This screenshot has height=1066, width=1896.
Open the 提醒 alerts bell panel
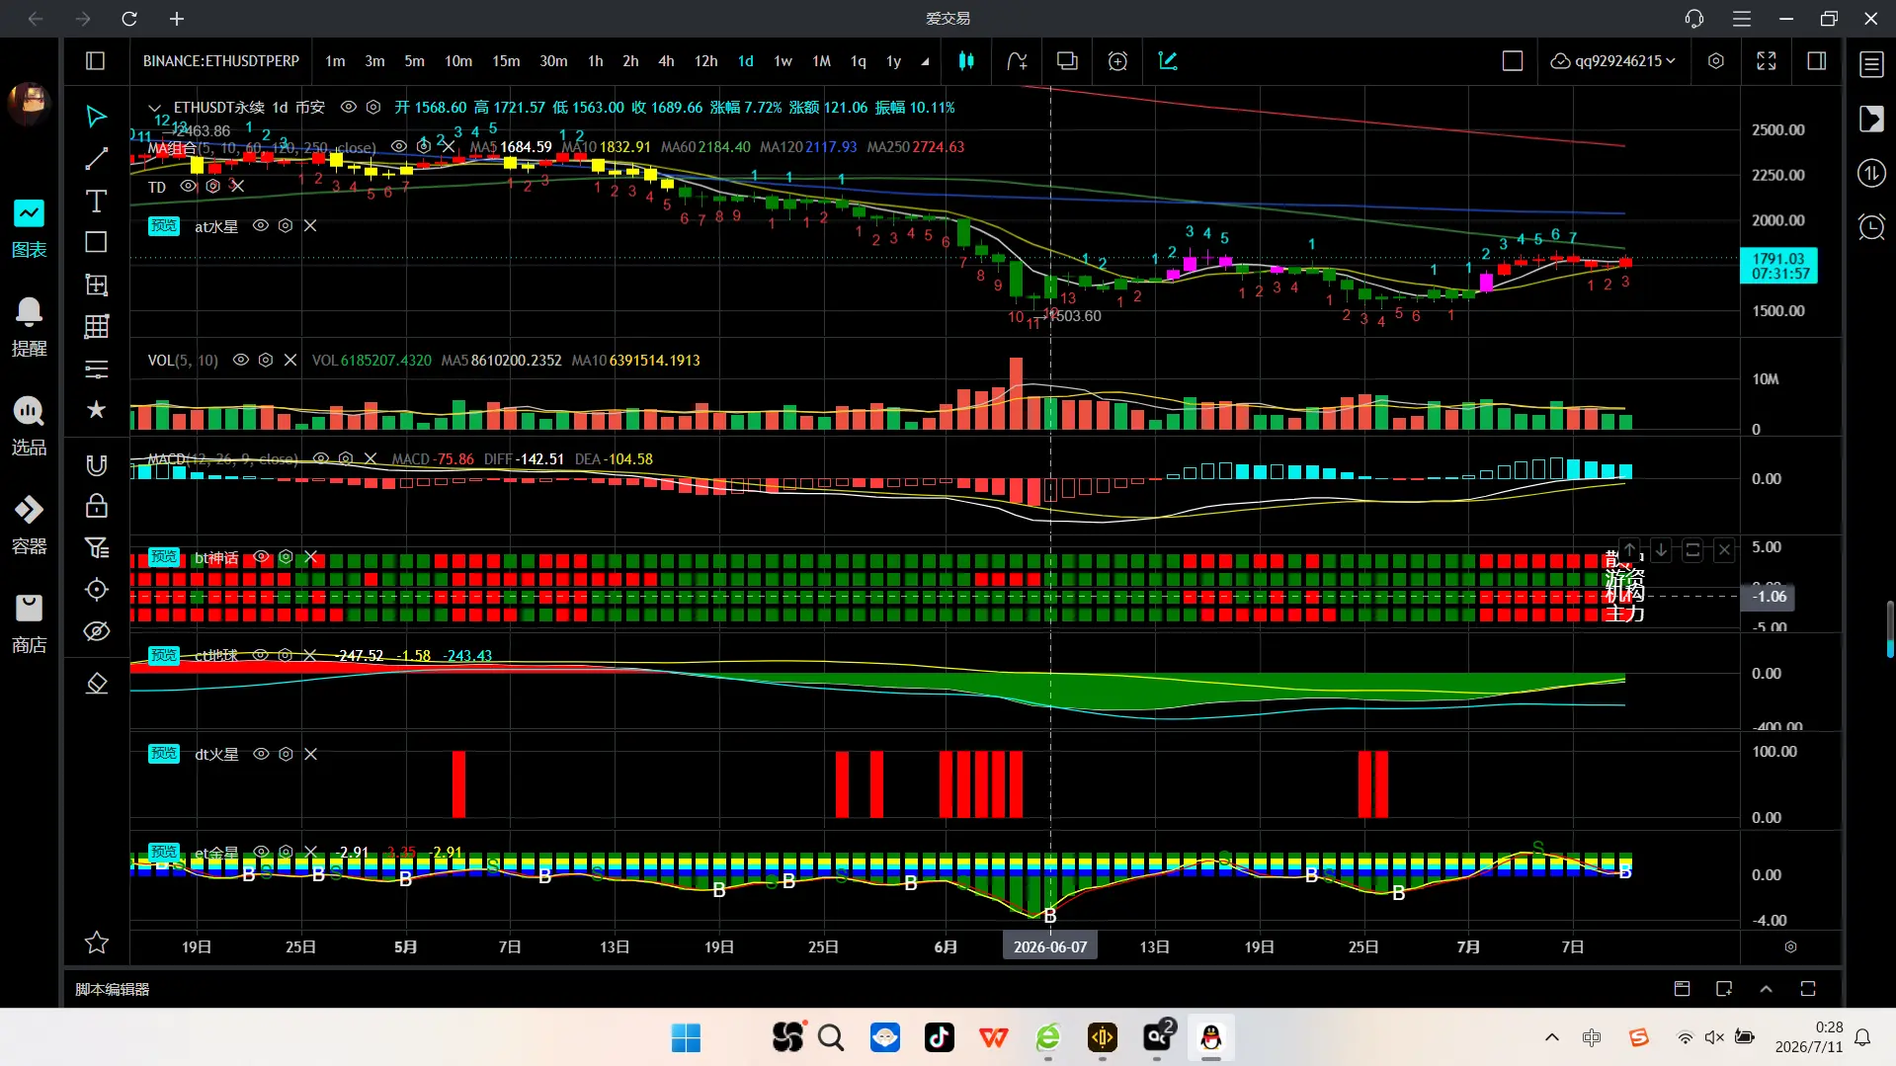[x=29, y=327]
